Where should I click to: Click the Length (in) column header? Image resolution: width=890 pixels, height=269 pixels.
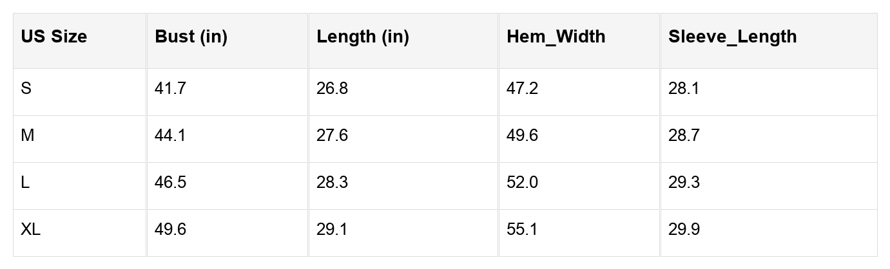[363, 37]
